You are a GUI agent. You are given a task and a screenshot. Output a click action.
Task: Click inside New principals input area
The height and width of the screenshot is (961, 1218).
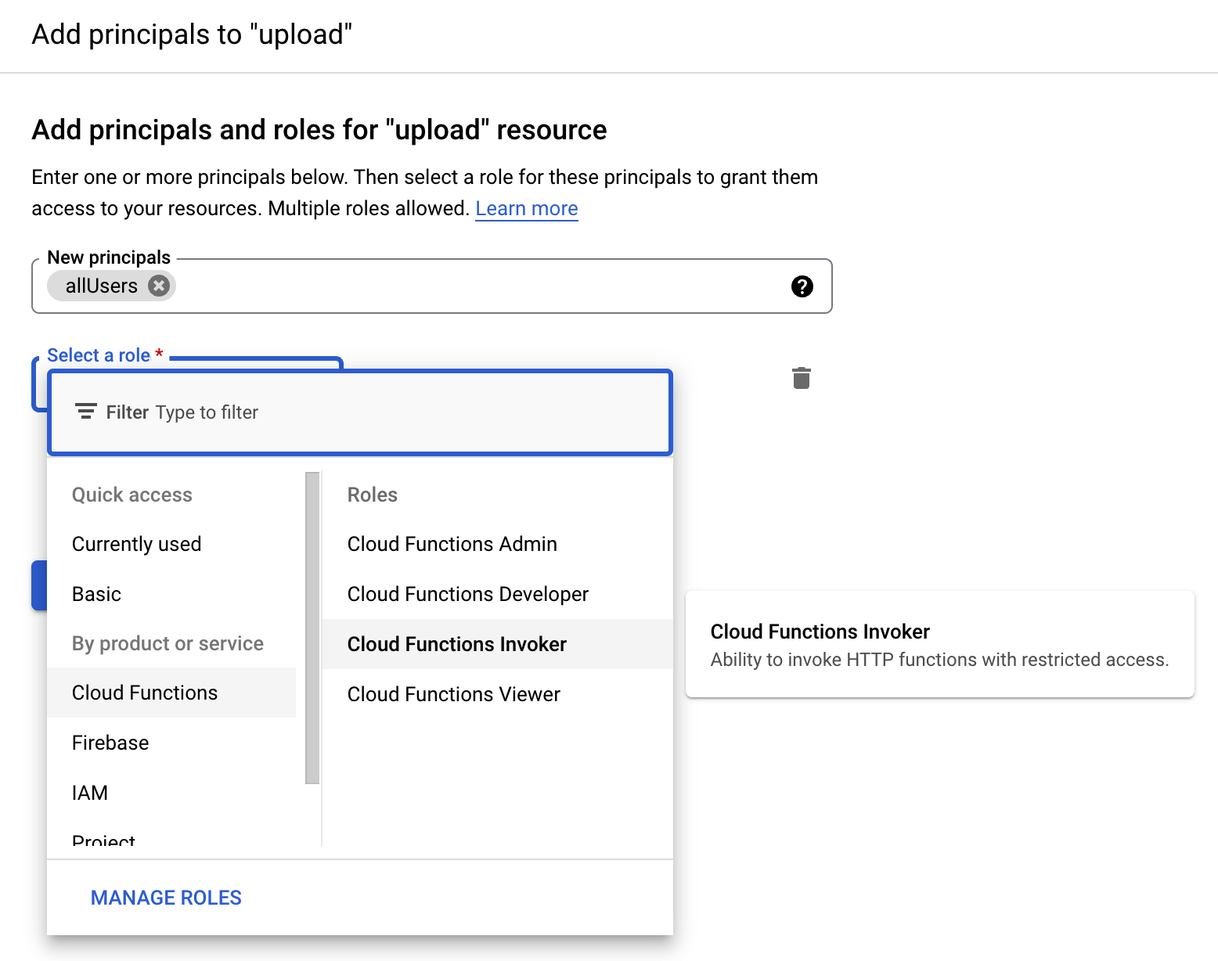470,286
